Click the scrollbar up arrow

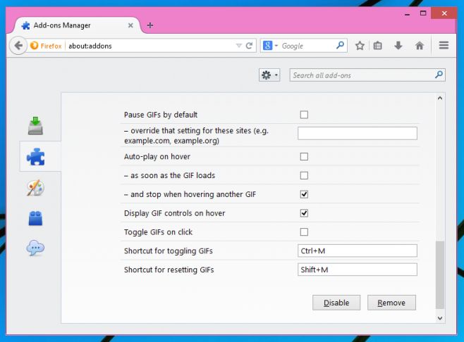point(440,99)
